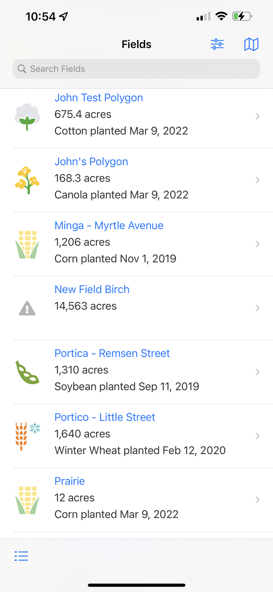Click the canola flower icon for John's Polygon
Image resolution: width=273 pixels, height=592 pixels.
click(x=27, y=180)
